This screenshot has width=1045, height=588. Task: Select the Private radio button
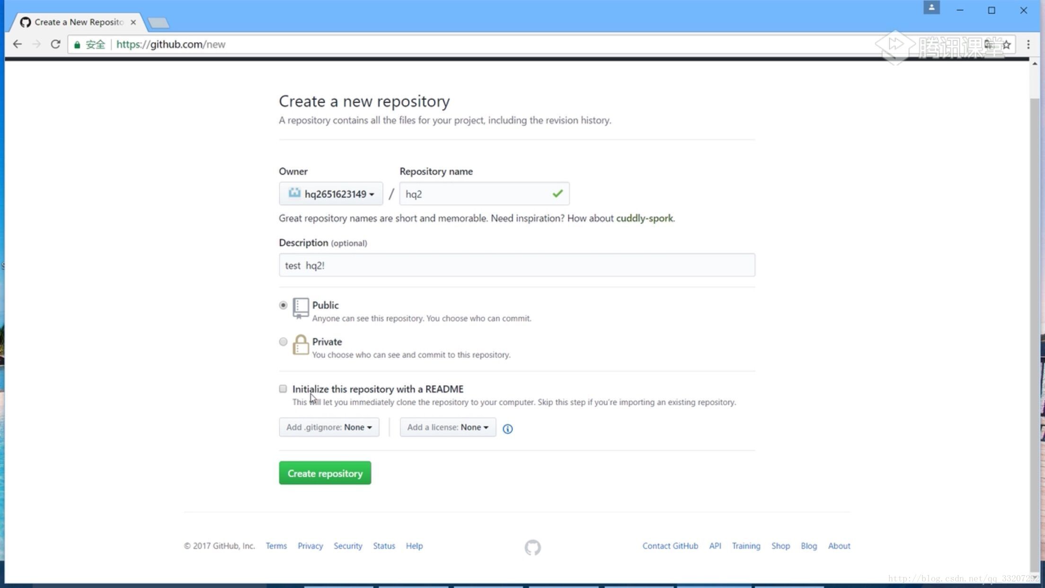click(x=283, y=342)
